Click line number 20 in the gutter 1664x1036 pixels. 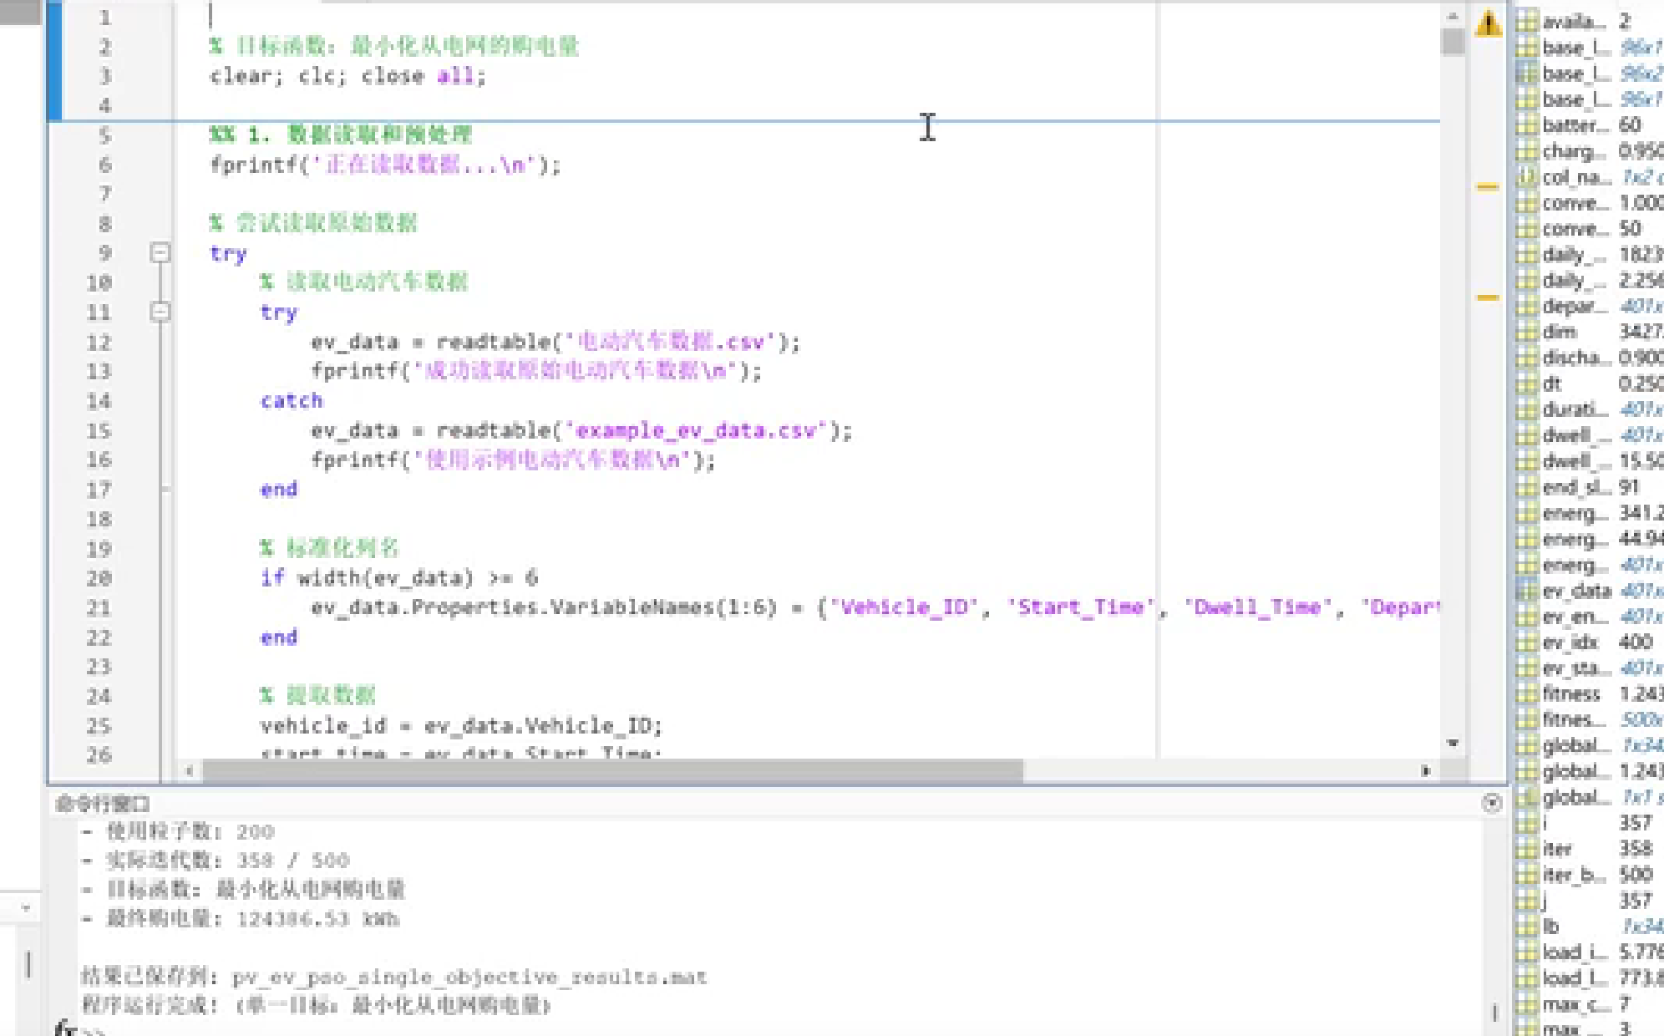coord(99,578)
